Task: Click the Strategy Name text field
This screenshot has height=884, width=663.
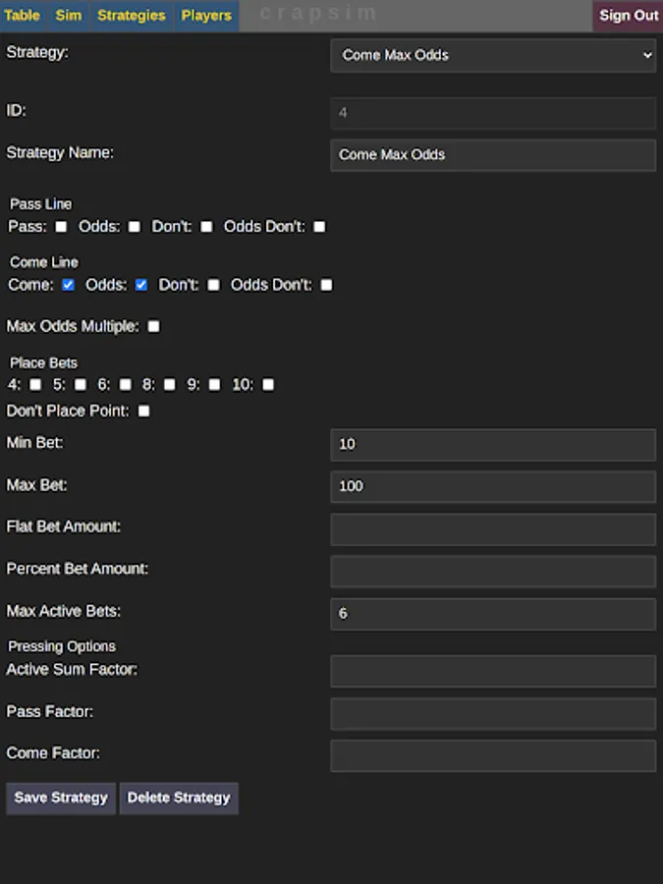Action: tap(492, 155)
